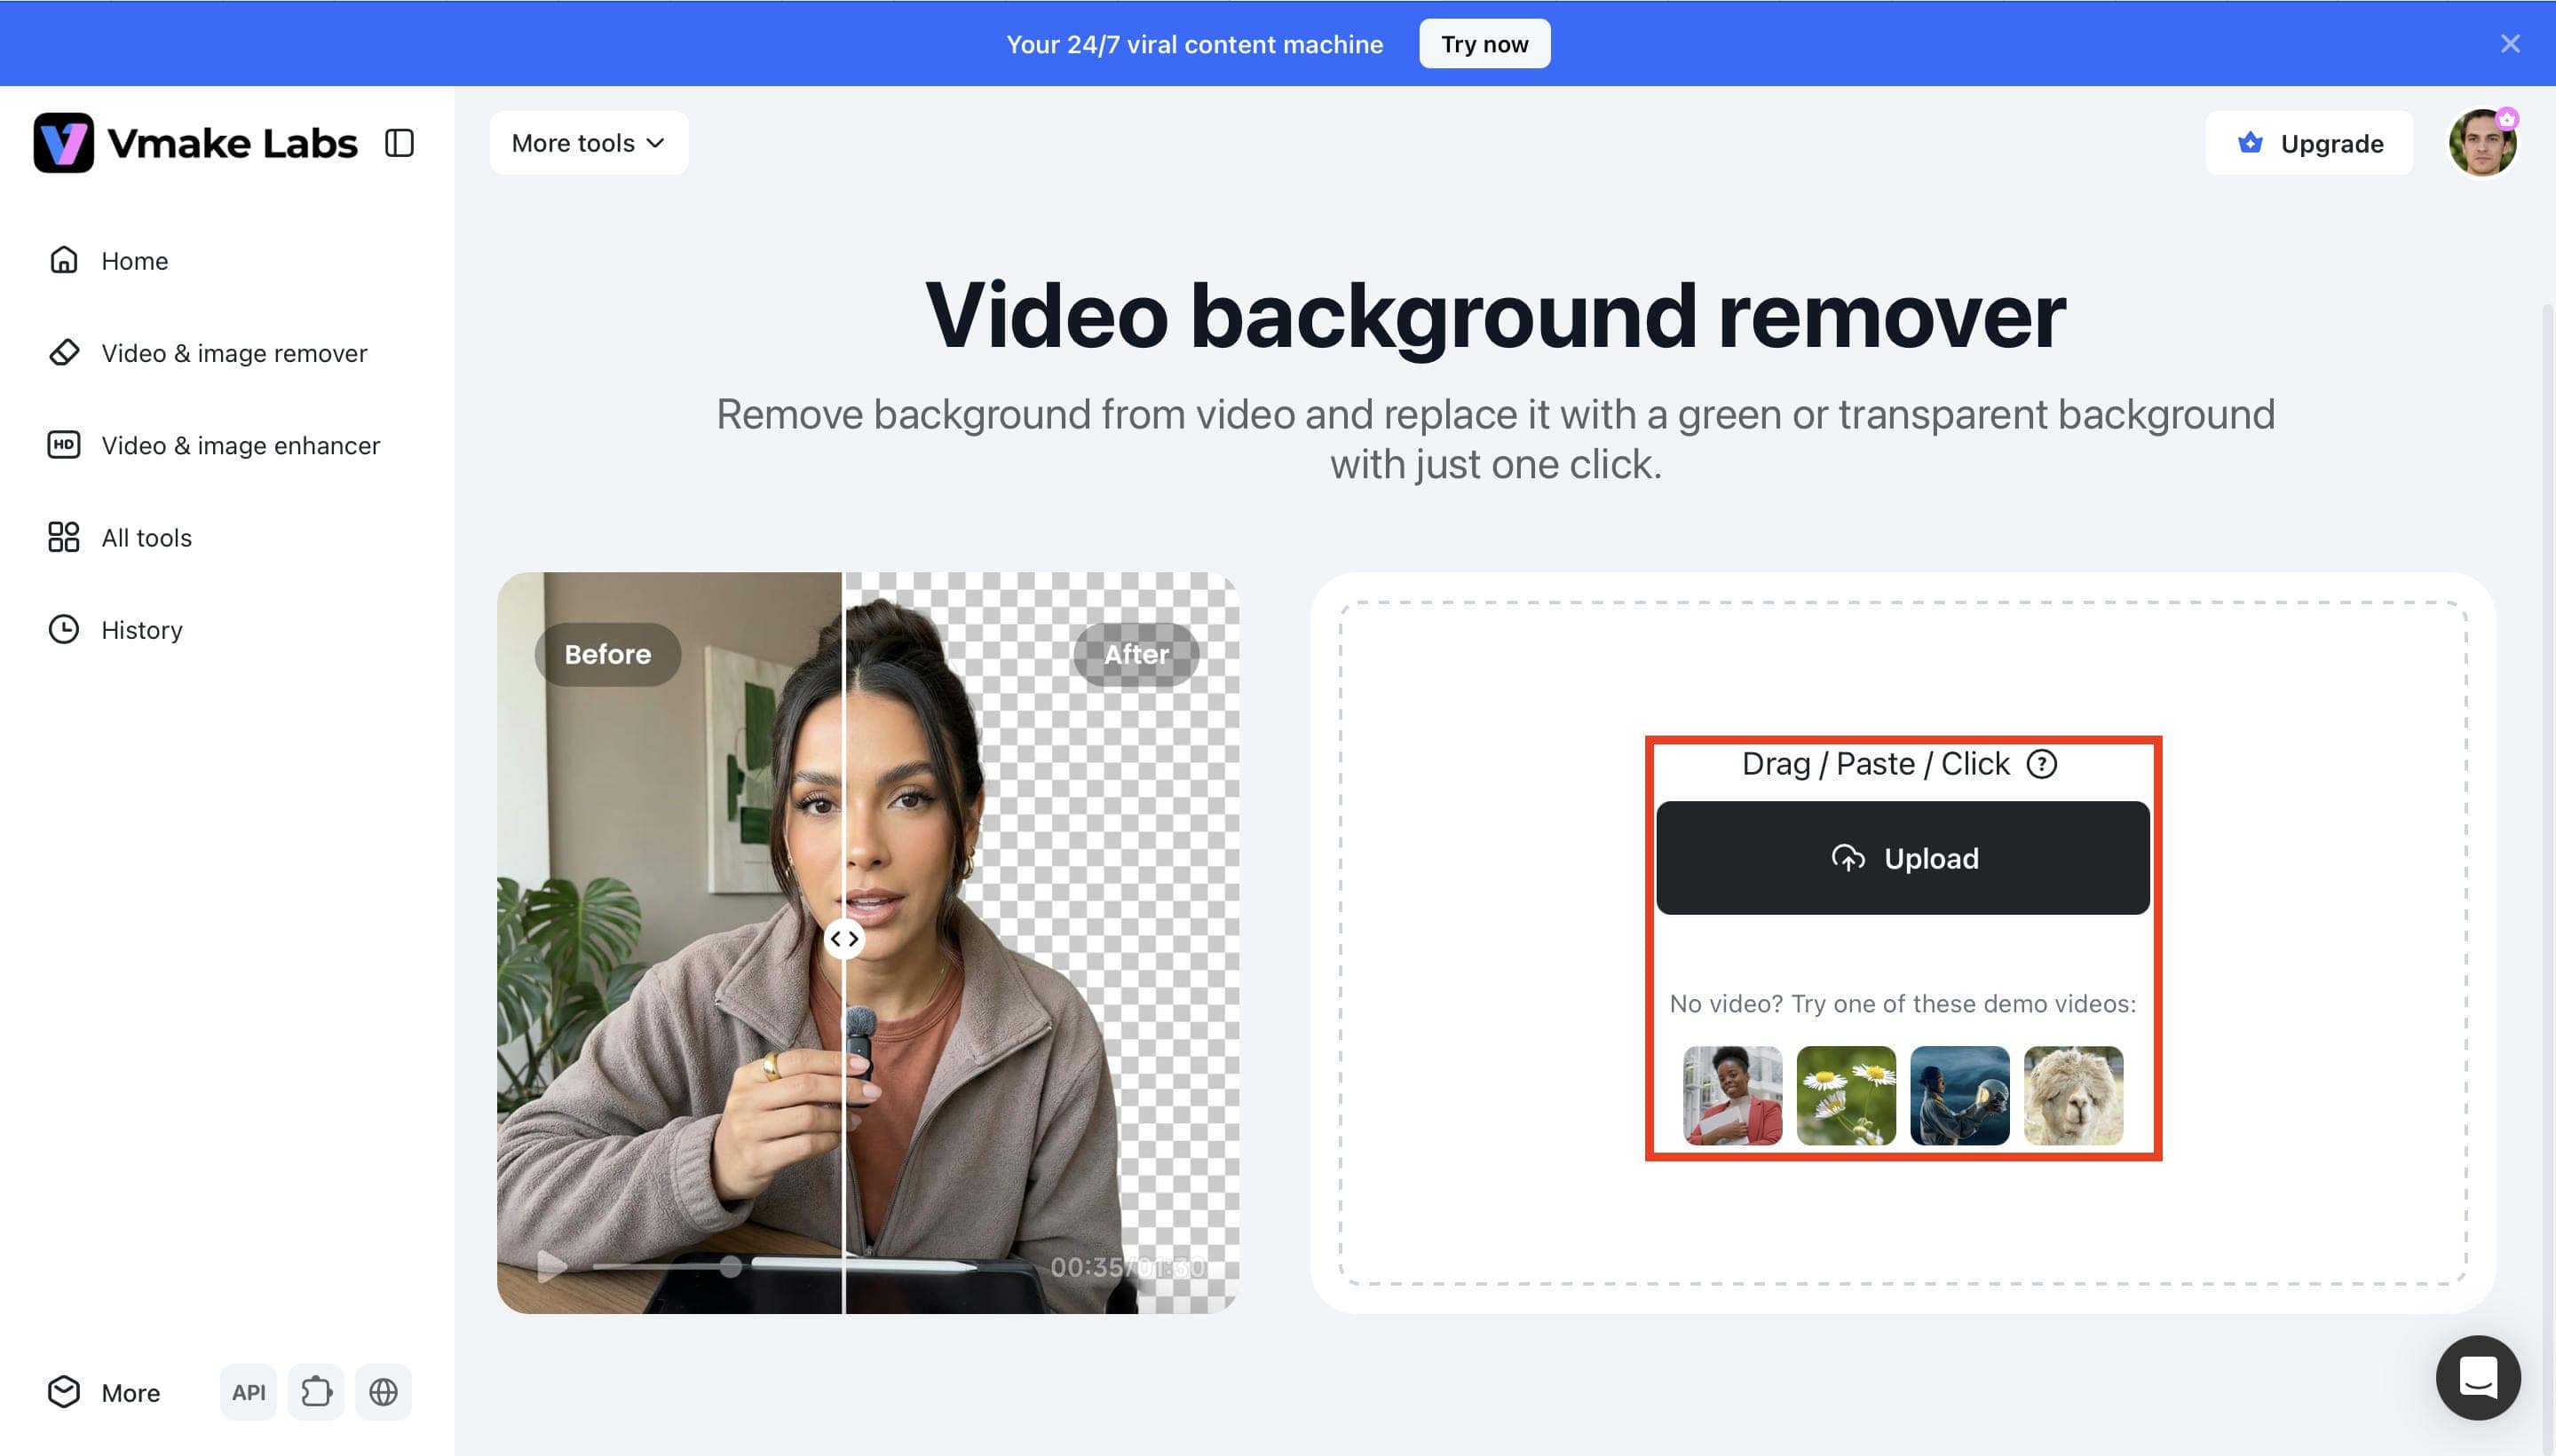
Task: Click the eraser icon in sidebar
Action: [x=64, y=352]
